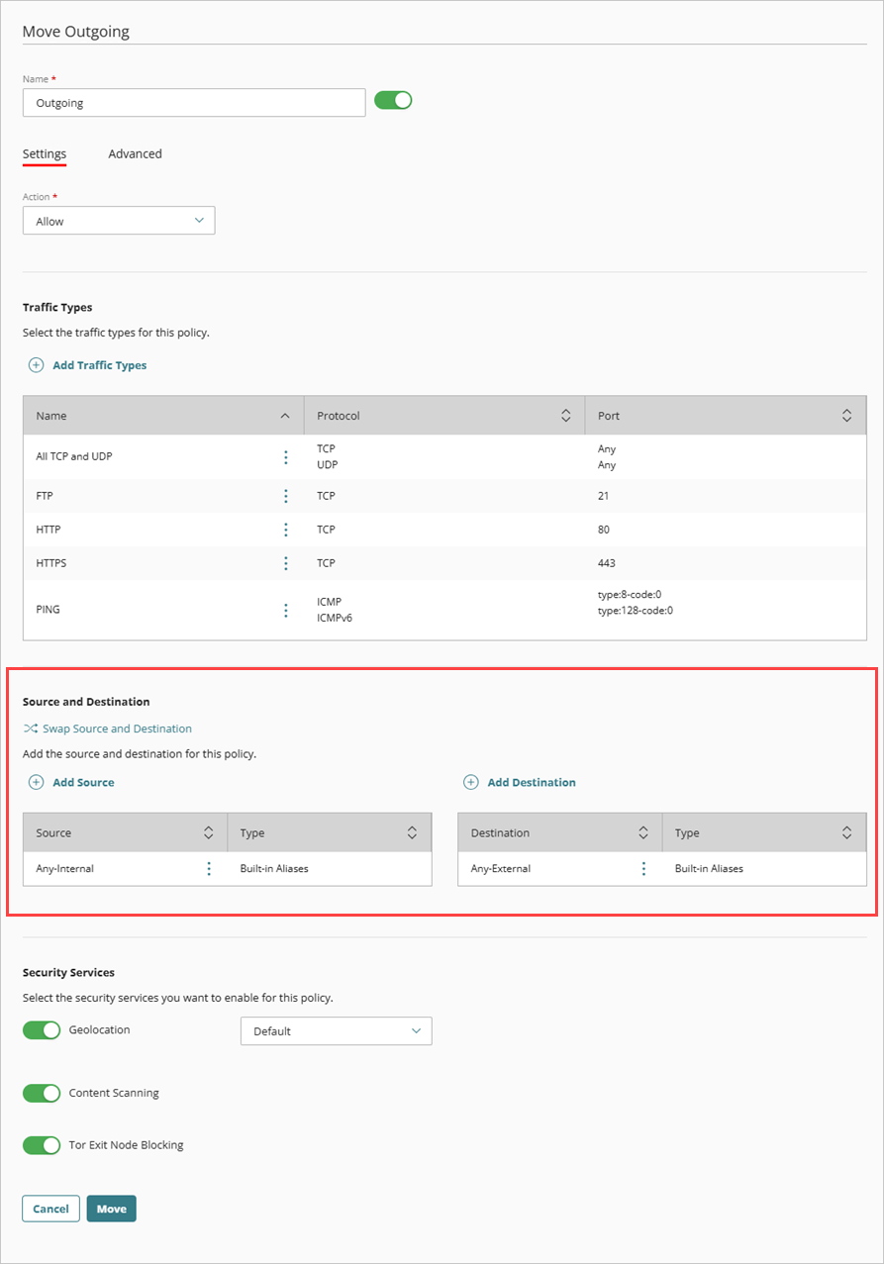Open options menu for Any-External destination
Screen dimensions: 884x1264
643,868
